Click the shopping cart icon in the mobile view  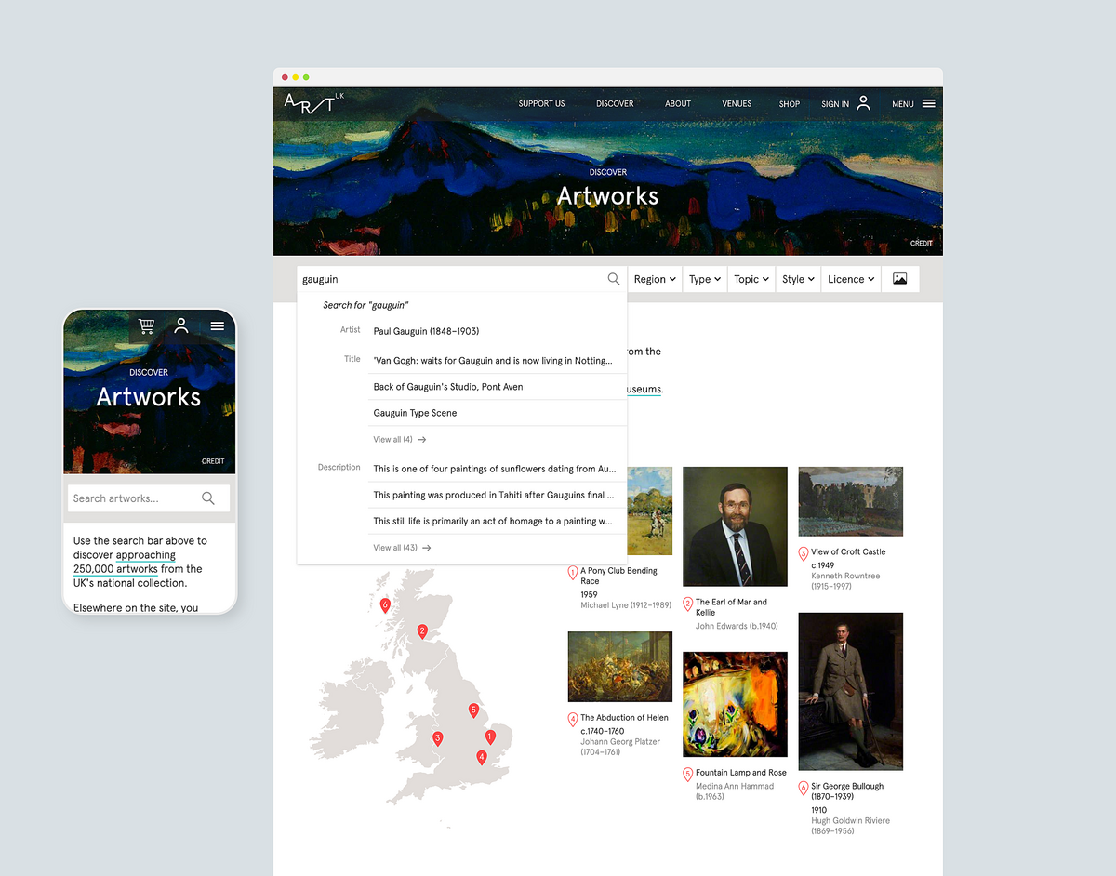pos(146,326)
